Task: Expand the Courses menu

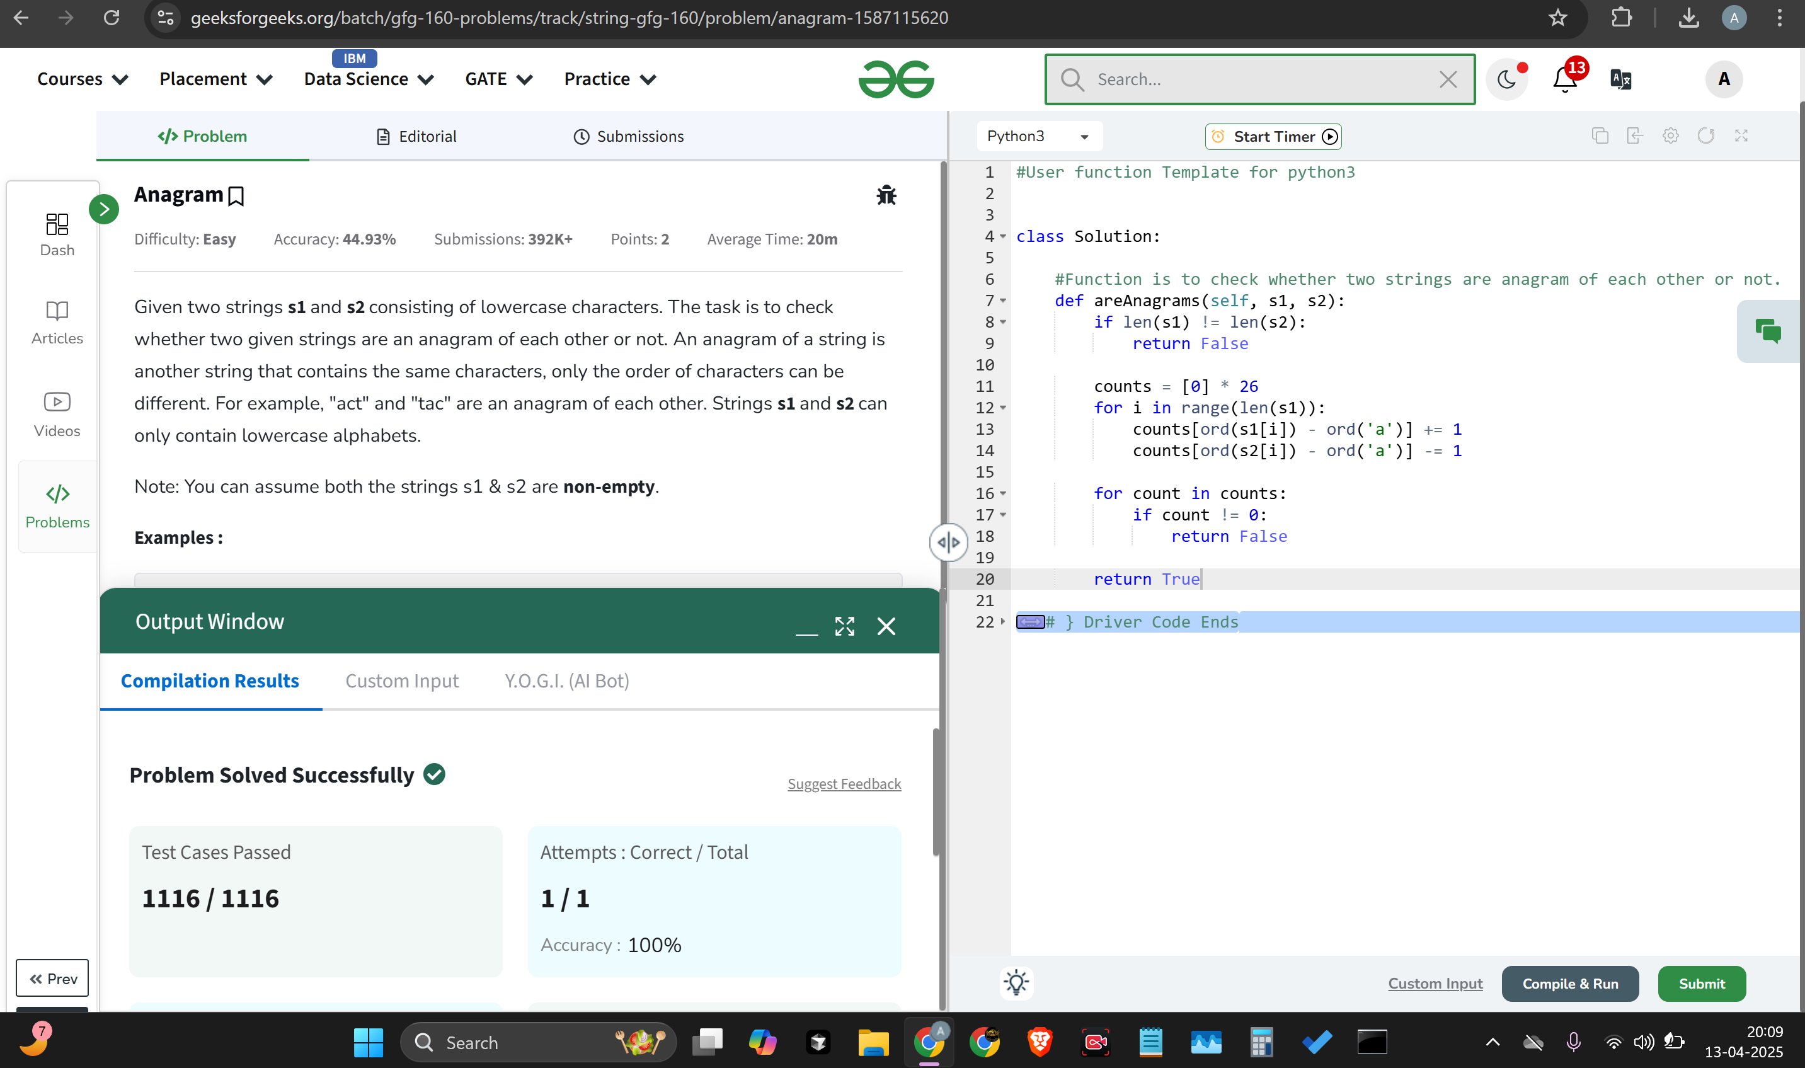Action: 82,79
